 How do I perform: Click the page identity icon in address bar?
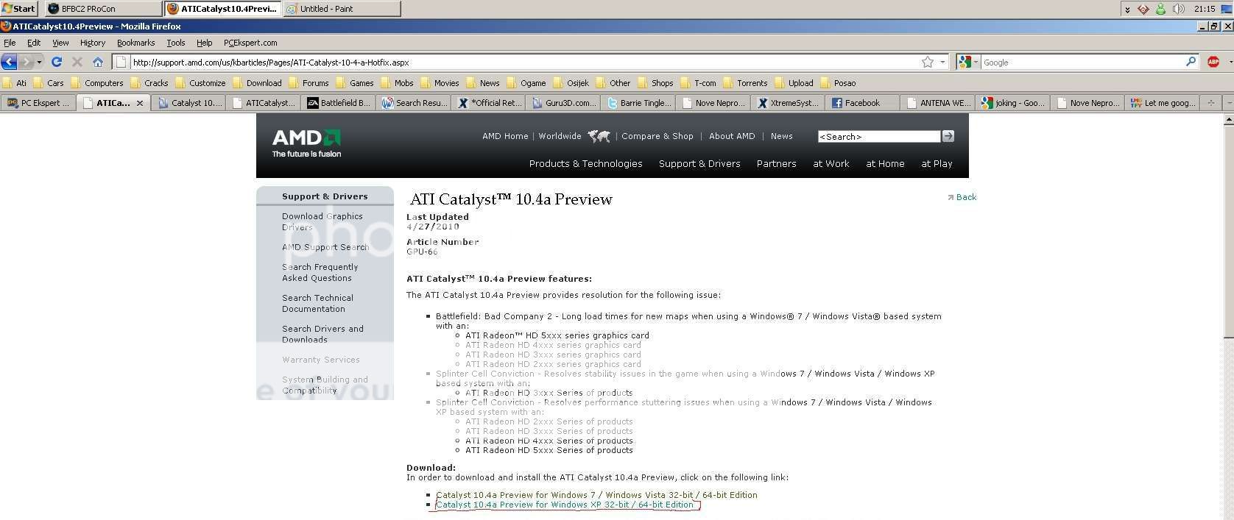(x=121, y=63)
